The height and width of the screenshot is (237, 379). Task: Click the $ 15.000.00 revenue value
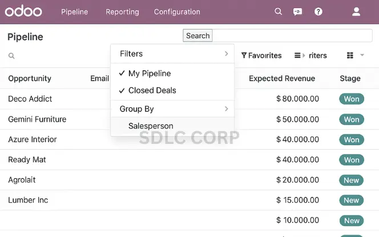coord(297,200)
